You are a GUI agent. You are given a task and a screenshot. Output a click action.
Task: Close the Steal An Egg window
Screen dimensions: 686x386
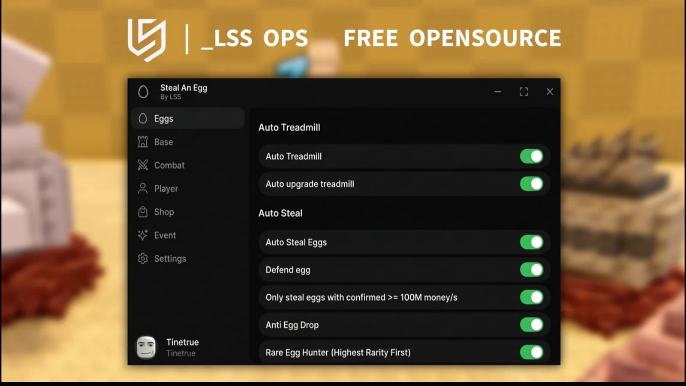[550, 92]
